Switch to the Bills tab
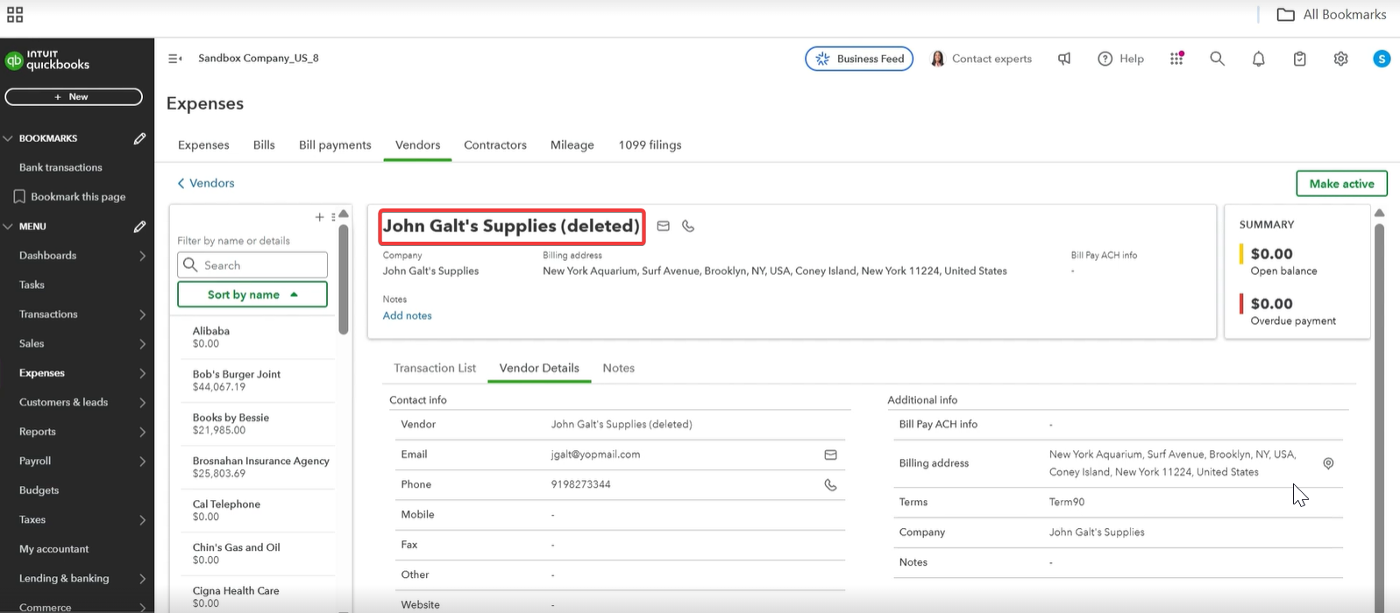The height and width of the screenshot is (613, 1400). coord(264,145)
